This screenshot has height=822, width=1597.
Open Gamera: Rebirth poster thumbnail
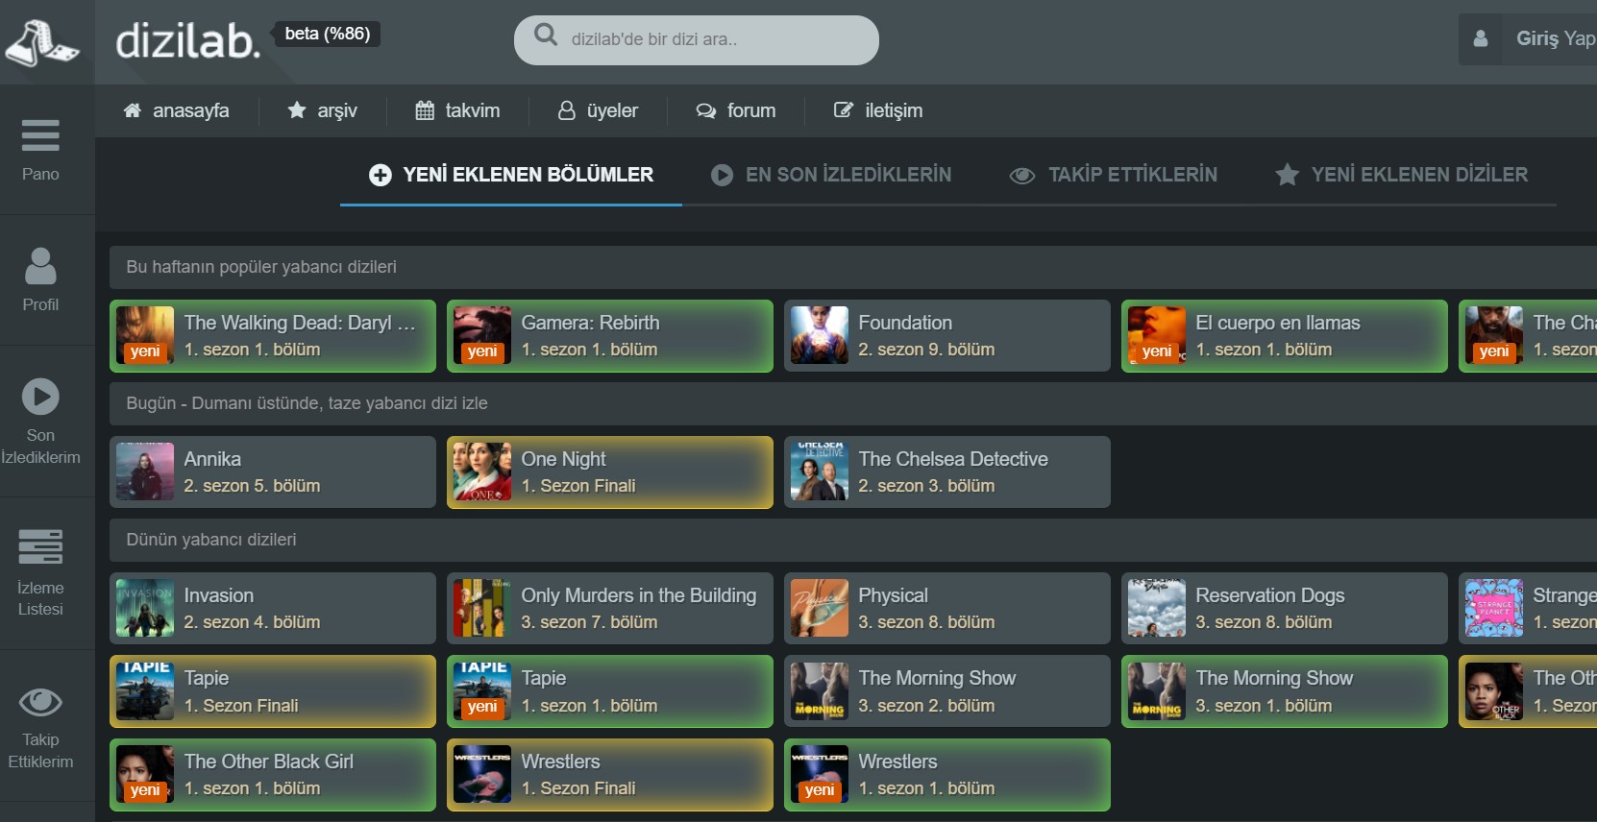[x=482, y=335]
